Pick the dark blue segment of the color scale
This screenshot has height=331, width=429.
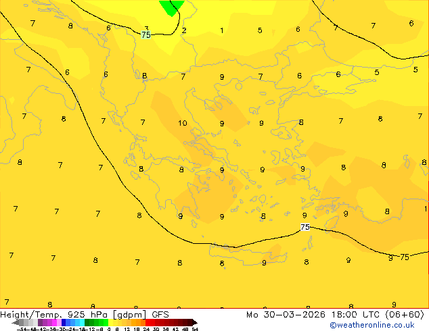pyautogui.click(x=64, y=322)
